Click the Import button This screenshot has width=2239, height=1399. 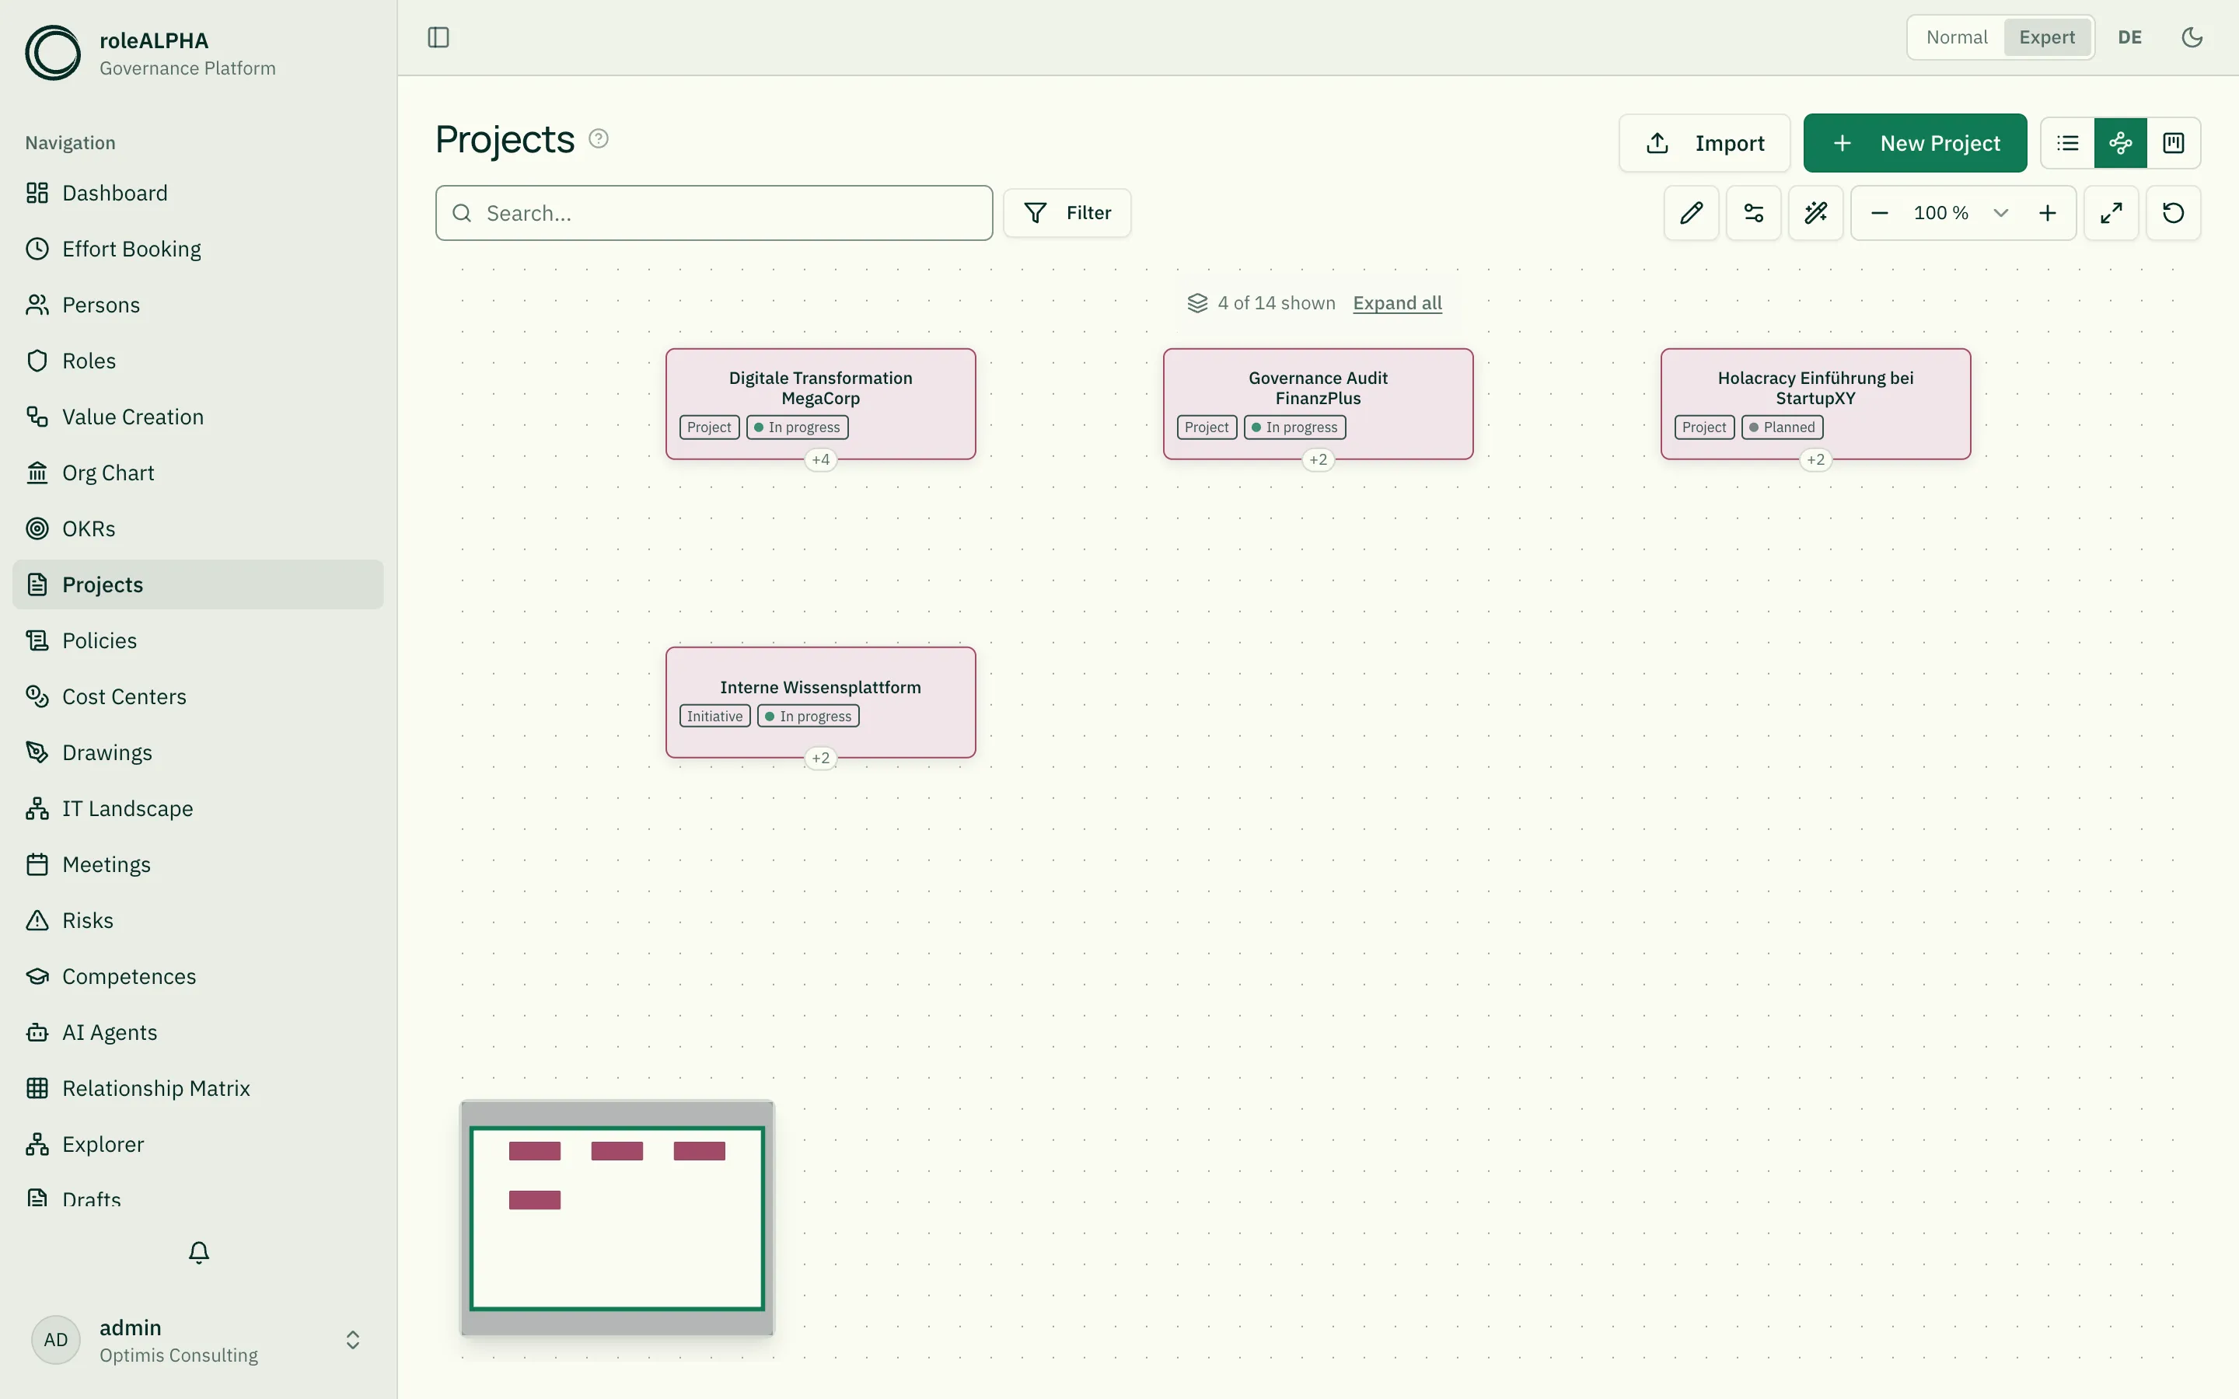click(x=1704, y=142)
